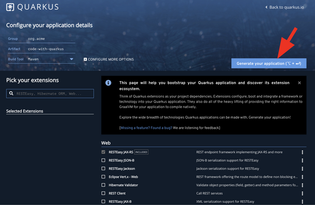Enable the RESTEasy Jackson extension checkbox
Image resolution: width=315 pixels, height=205 pixels.
(103, 169)
